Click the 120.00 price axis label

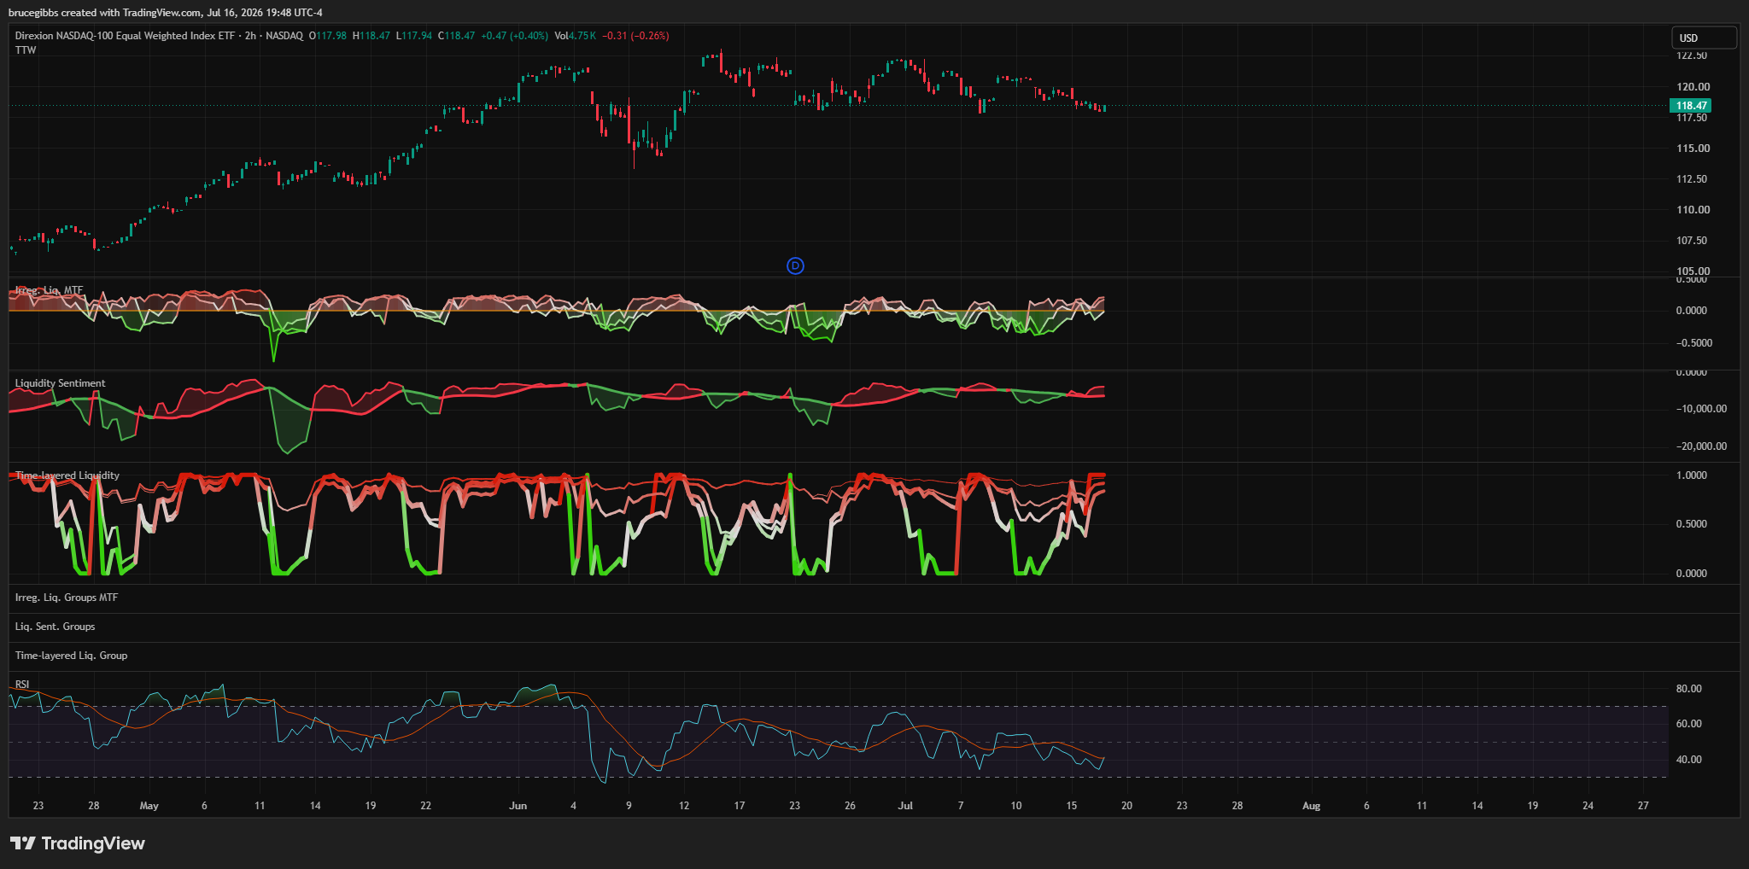(x=1693, y=87)
